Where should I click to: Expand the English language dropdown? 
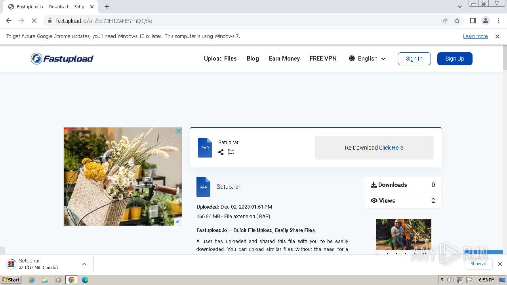pyautogui.click(x=367, y=59)
